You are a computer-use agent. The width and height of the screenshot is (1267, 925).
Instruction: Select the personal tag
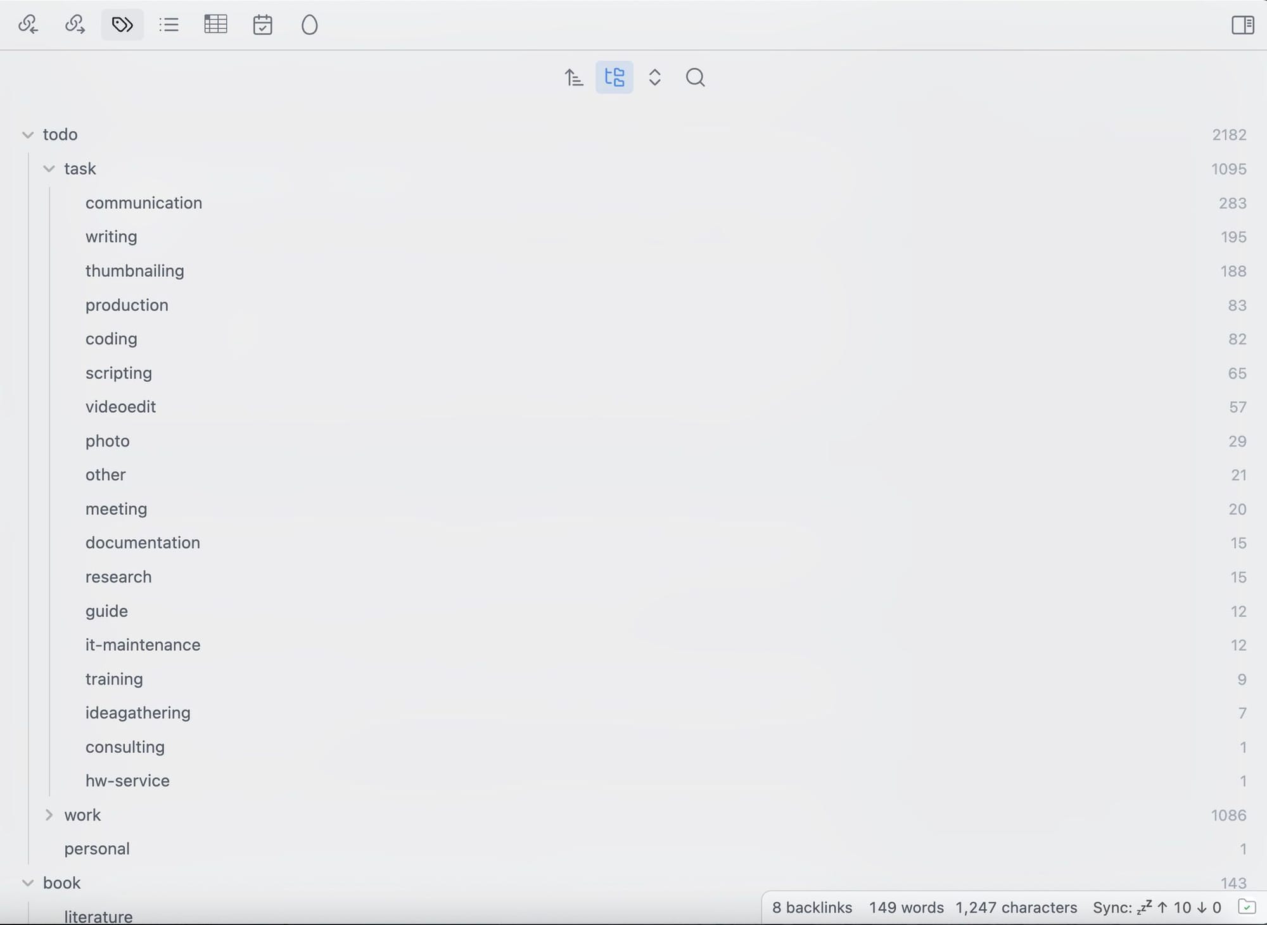tap(97, 848)
